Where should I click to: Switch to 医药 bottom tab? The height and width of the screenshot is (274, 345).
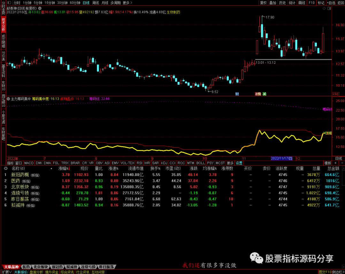click(x=26, y=267)
